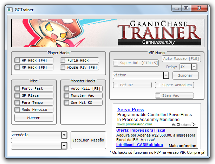
Task: Minimize the GCTrainer window
Action: (177, 8)
